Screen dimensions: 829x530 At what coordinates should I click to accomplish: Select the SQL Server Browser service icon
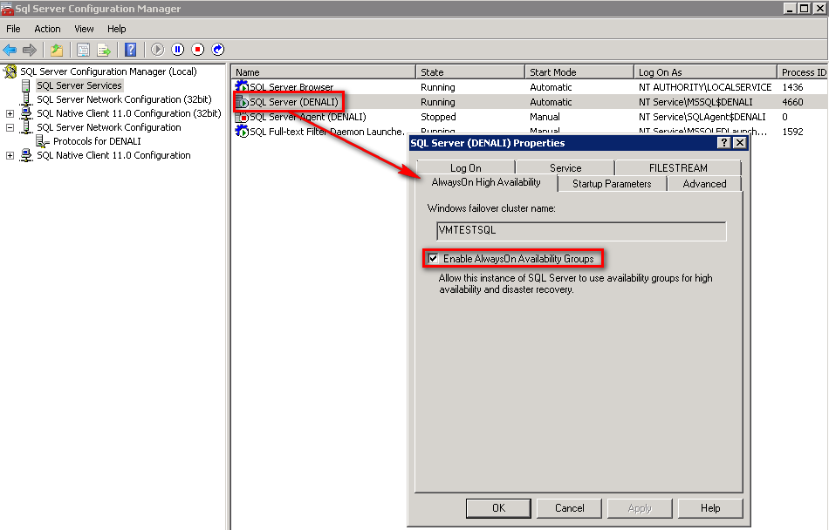coord(242,87)
